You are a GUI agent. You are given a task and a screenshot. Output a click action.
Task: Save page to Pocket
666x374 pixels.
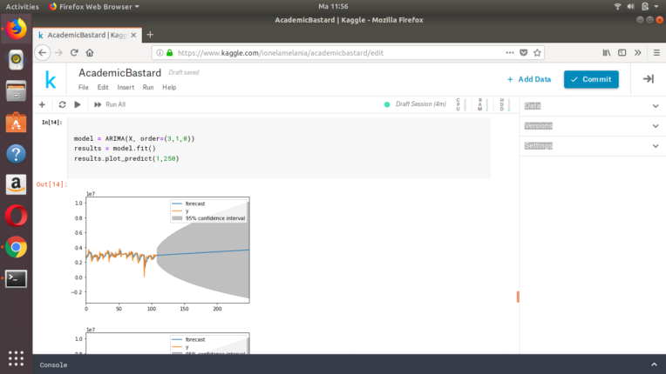tap(524, 52)
